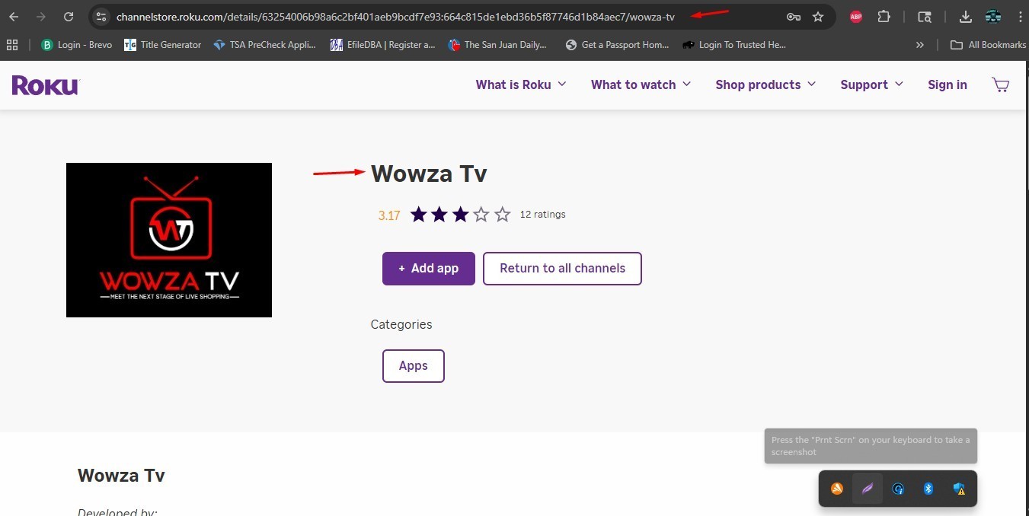Open the ABP Adblock extension icon
Viewport: 1029px width, 516px height.
(856, 17)
